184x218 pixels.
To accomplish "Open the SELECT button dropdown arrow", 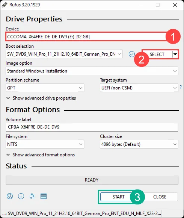I will [x=175, y=54].
